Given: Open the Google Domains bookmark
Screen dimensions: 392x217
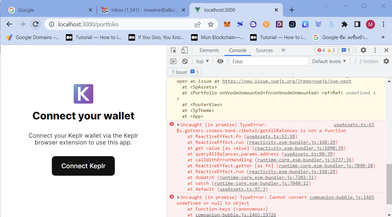Looking at the screenshot, I should [33, 37].
